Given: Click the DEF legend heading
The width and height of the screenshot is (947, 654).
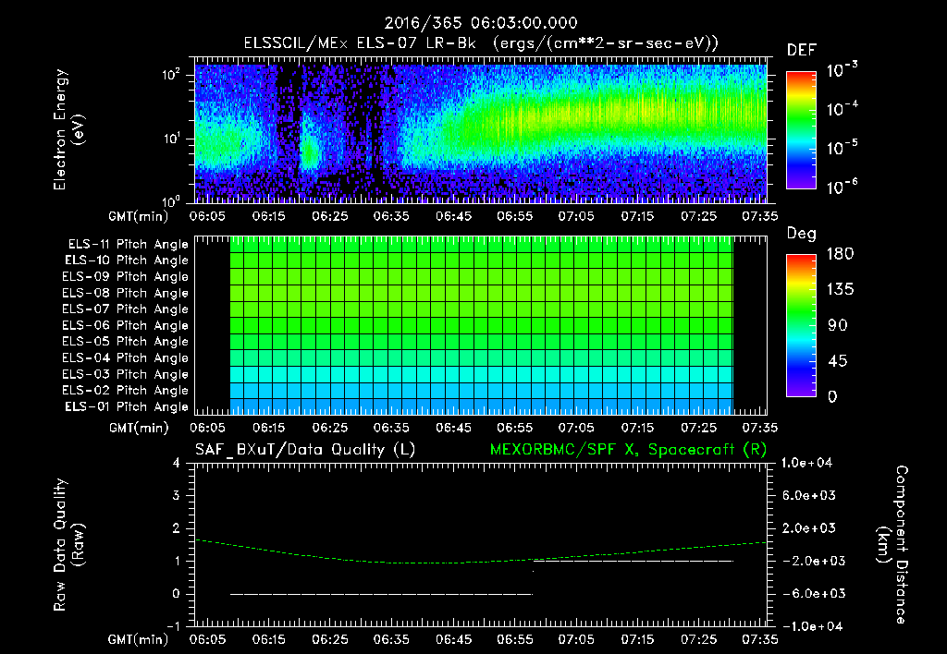Looking at the screenshot, I should 802,51.
